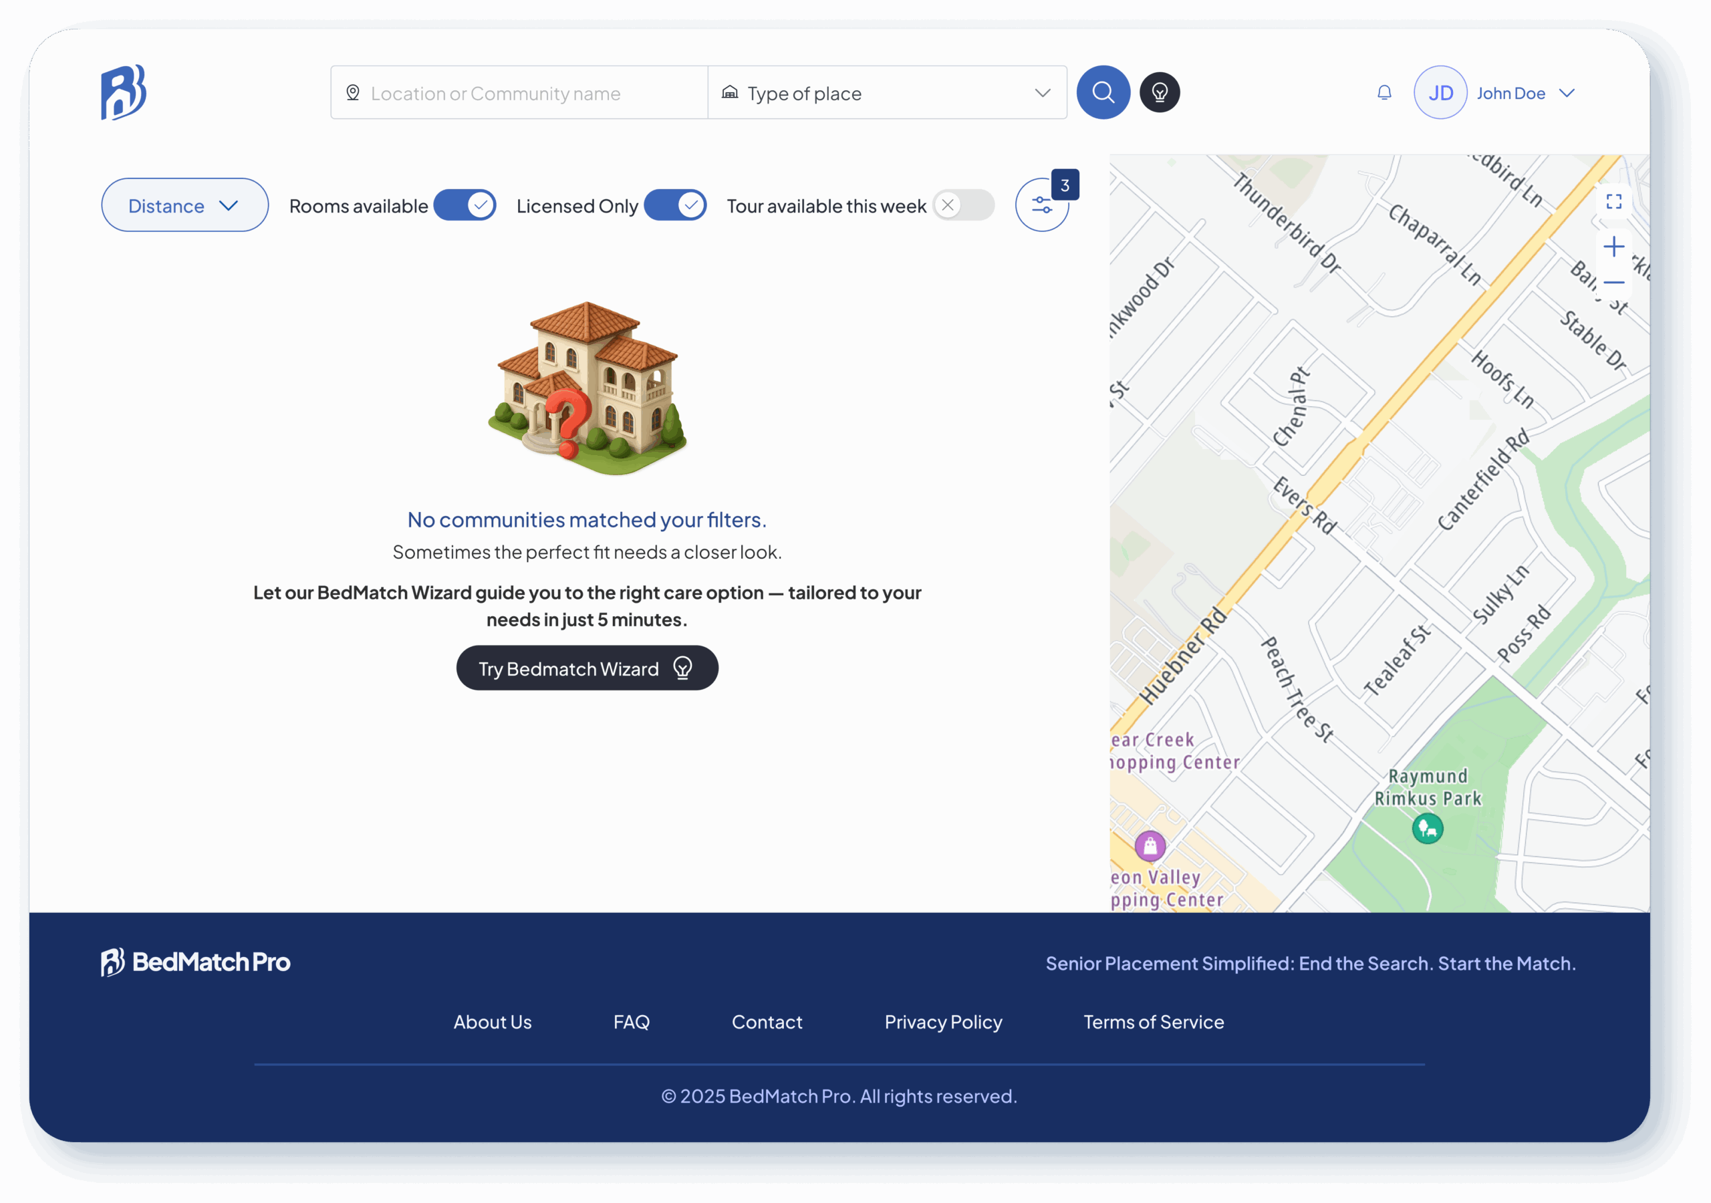The height and width of the screenshot is (1203, 1711).
Task: Open the filter sliders icon
Action: (1042, 205)
